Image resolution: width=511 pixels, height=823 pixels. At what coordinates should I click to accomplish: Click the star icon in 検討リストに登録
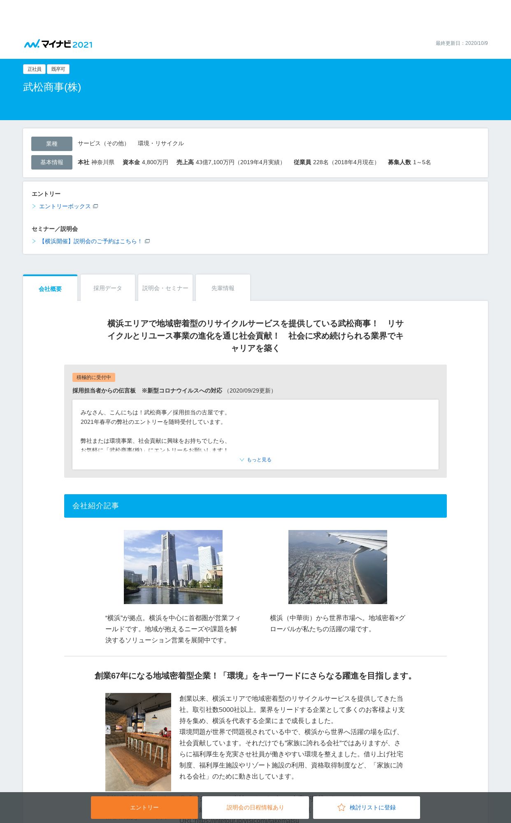tap(341, 807)
